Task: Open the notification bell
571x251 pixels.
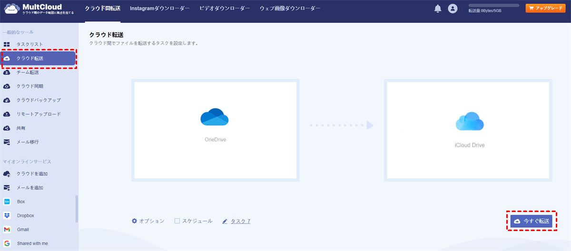Action: tap(438, 9)
